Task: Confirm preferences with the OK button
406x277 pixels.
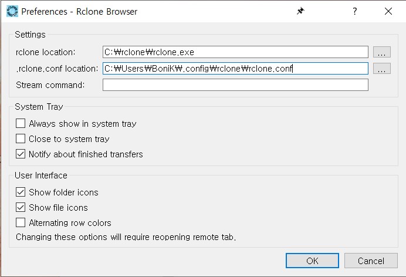Action: [x=312, y=261]
